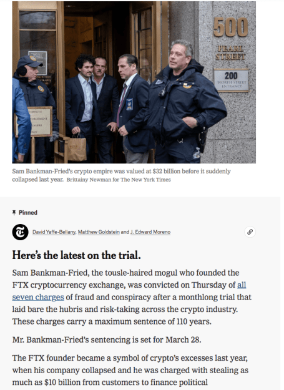Click the New York Times logo avatar
Image resolution: width=284 pixels, height=390 pixels.
[x=21, y=232]
